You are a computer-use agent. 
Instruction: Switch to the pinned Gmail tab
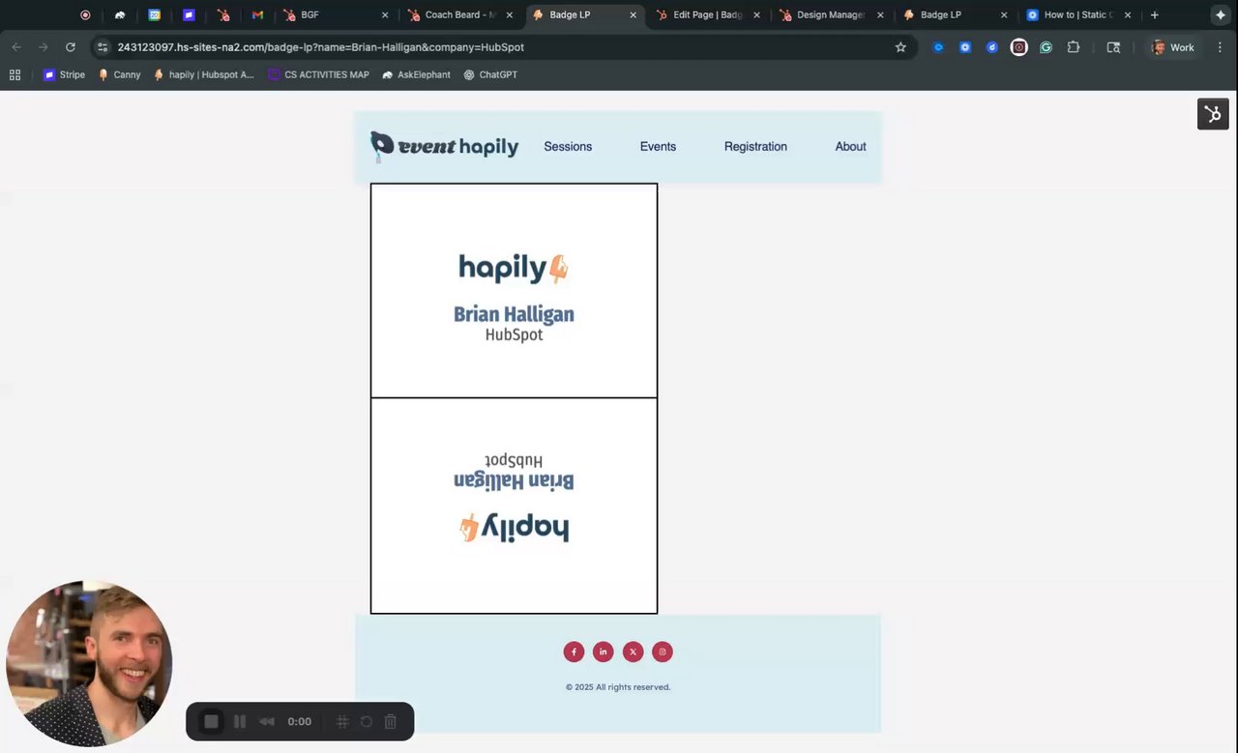(x=257, y=15)
